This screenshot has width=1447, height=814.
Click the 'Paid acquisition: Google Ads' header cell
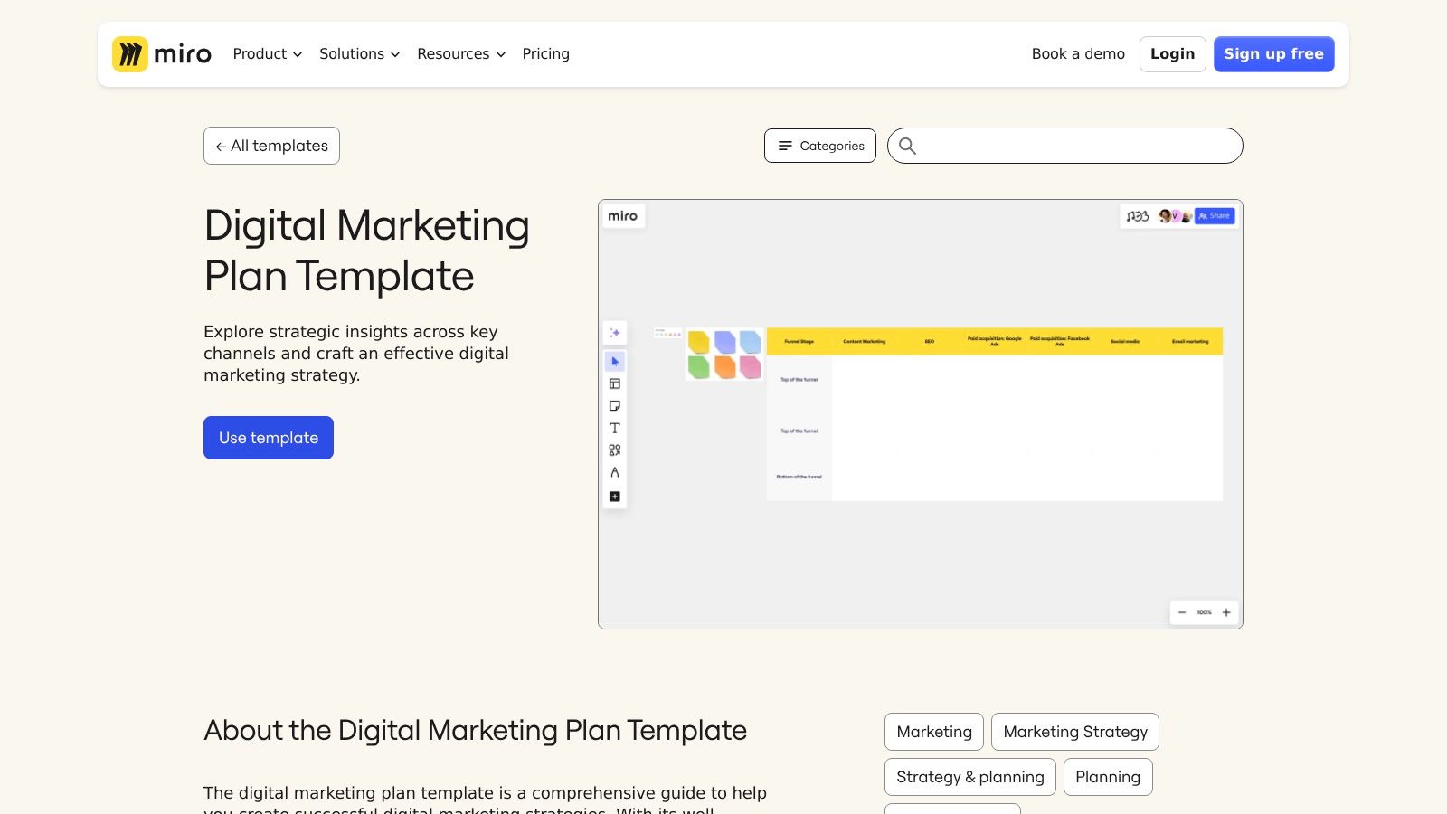(x=995, y=341)
